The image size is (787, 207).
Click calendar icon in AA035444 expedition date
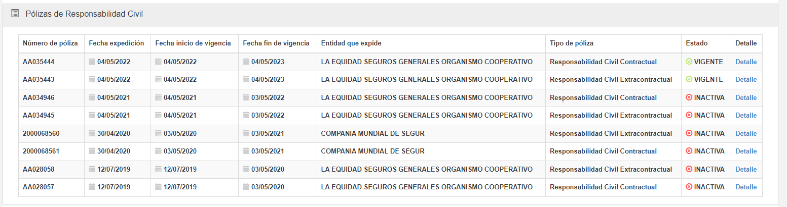pos(92,62)
